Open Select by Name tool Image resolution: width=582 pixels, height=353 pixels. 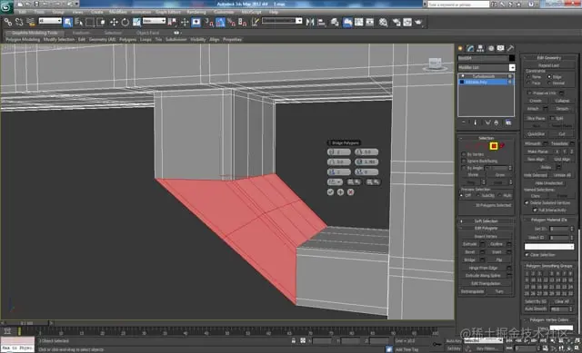tap(79, 22)
